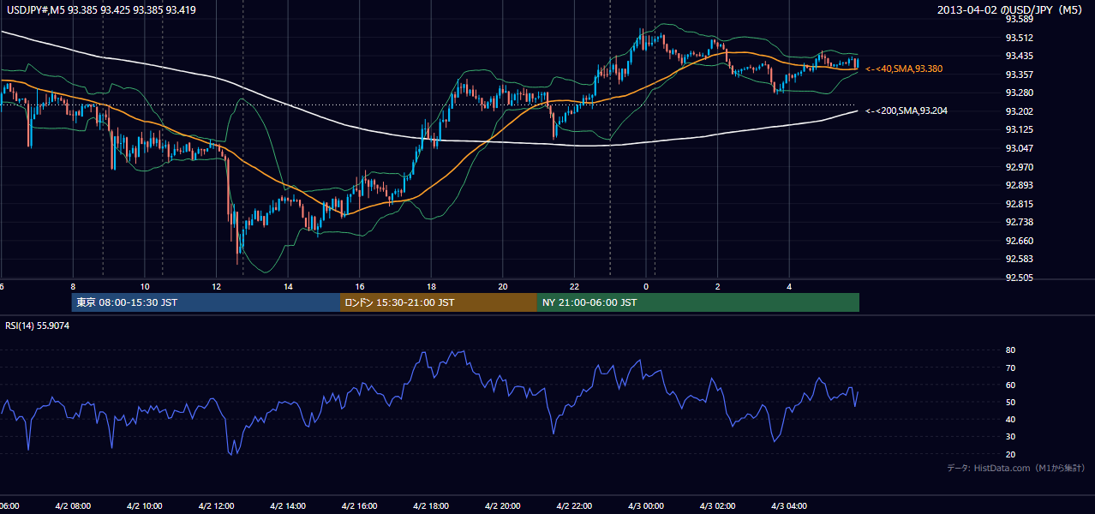Click the 92.893 price axis label

1019,185
